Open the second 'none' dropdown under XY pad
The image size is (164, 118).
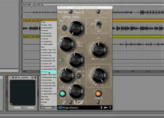[29, 108]
